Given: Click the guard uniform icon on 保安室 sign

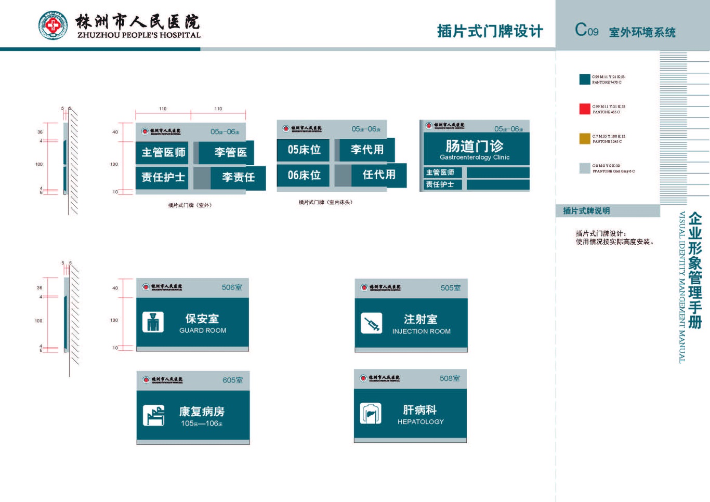Looking at the screenshot, I should click(x=153, y=322).
